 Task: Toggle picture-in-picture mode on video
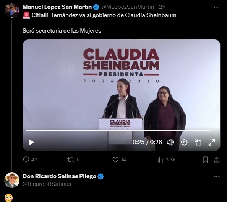point(198,142)
